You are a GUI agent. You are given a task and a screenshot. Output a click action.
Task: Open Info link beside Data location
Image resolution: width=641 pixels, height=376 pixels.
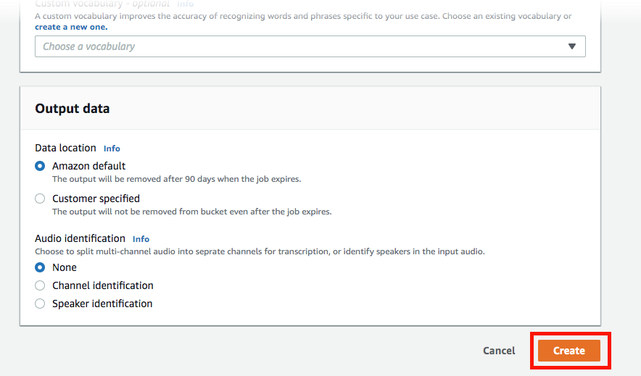(112, 149)
